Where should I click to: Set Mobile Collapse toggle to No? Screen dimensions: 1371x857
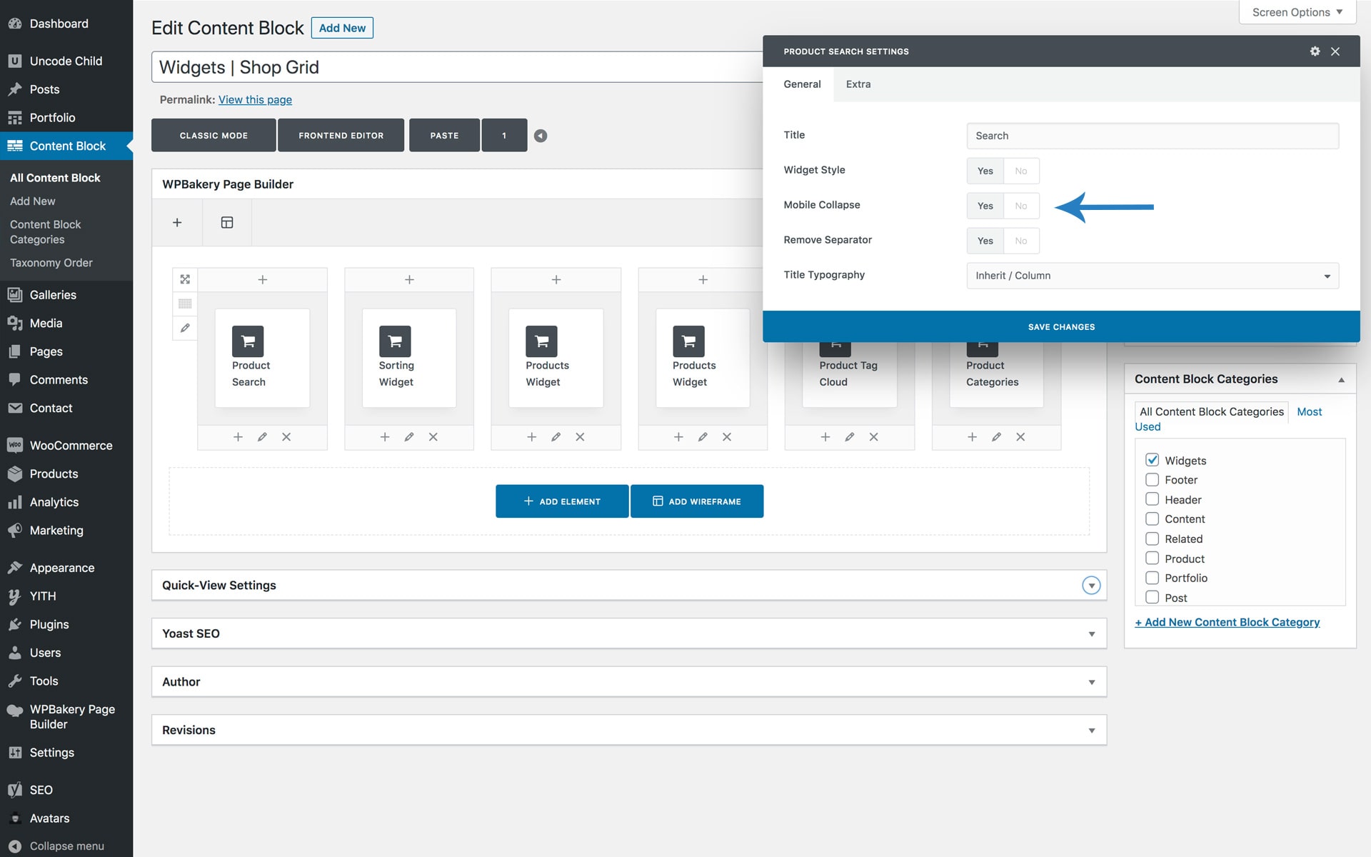click(x=1021, y=206)
